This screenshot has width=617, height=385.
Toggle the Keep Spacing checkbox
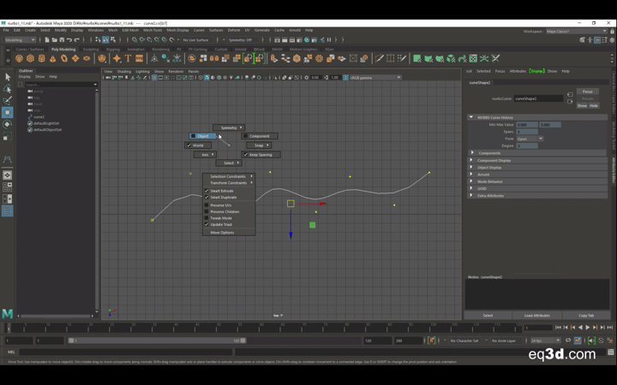coord(246,155)
